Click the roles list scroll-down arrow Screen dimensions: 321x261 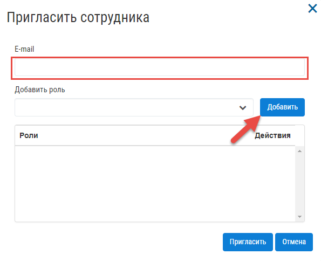click(300, 217)
